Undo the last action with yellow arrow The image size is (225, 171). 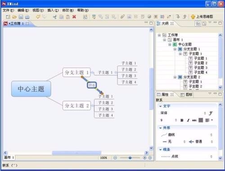[38, 17]
